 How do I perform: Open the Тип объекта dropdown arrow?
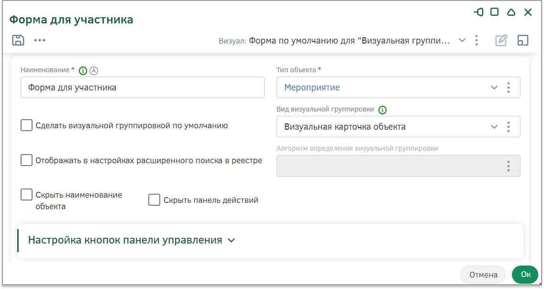click(494, 88)
